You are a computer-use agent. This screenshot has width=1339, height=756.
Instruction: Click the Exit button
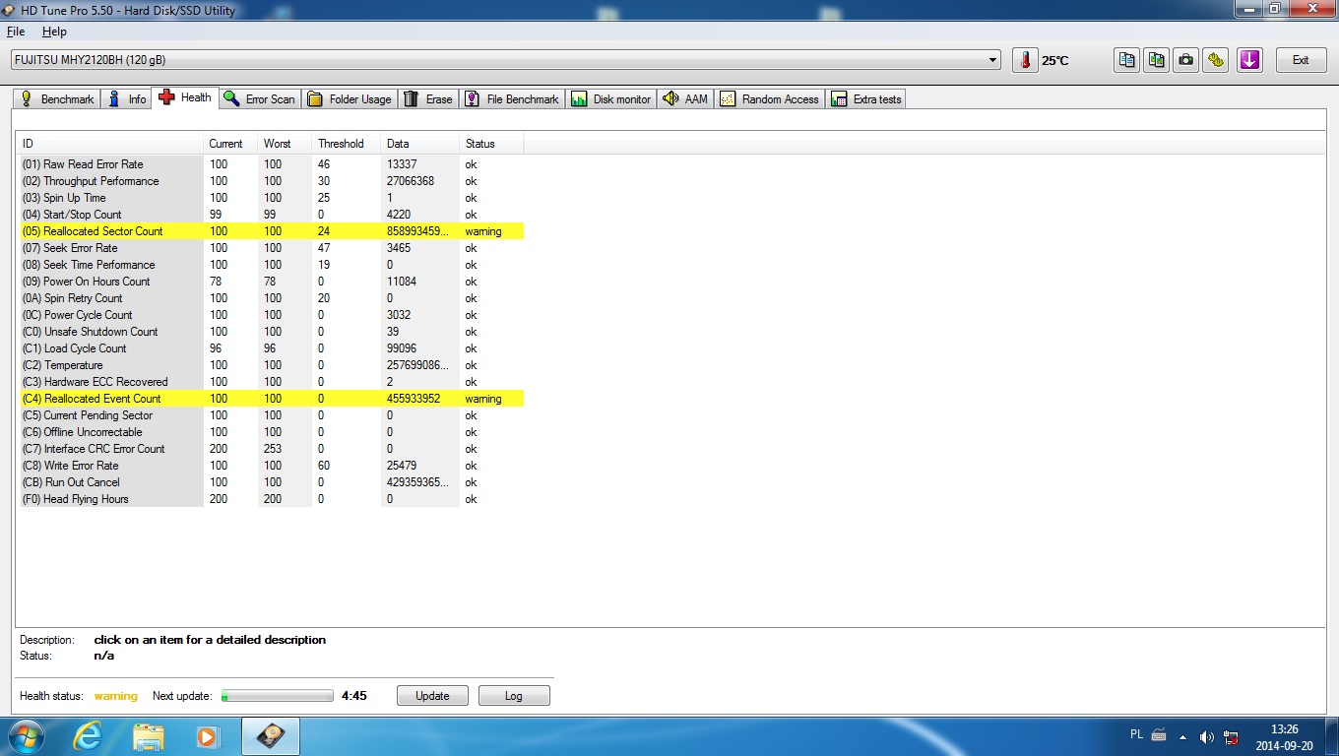tap(1301, 60)
